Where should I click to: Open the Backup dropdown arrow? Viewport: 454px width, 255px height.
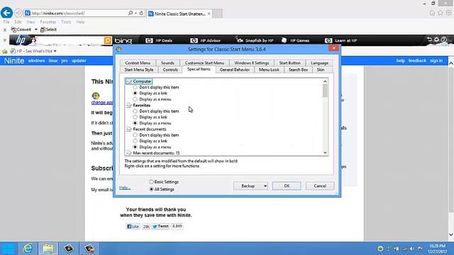point(265,186)
